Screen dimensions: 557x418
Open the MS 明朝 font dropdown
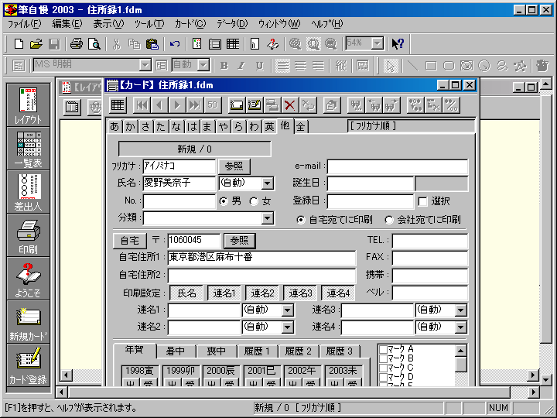(x=145, y=65)
